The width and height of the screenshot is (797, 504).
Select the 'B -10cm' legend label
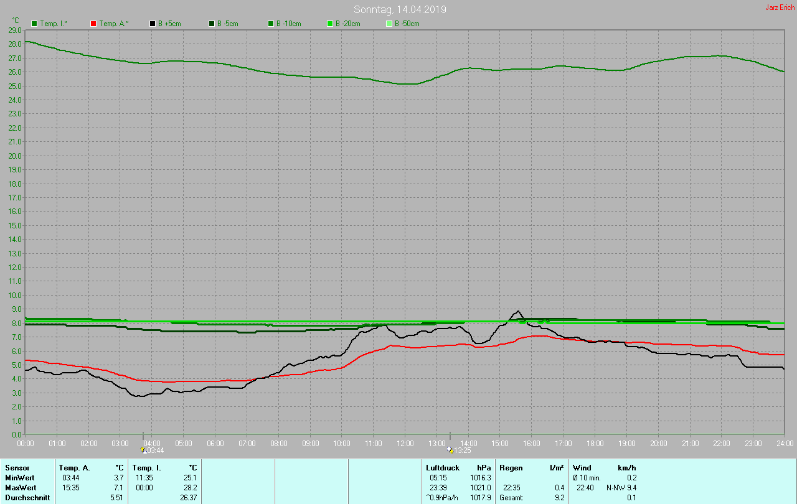(288, 24)
